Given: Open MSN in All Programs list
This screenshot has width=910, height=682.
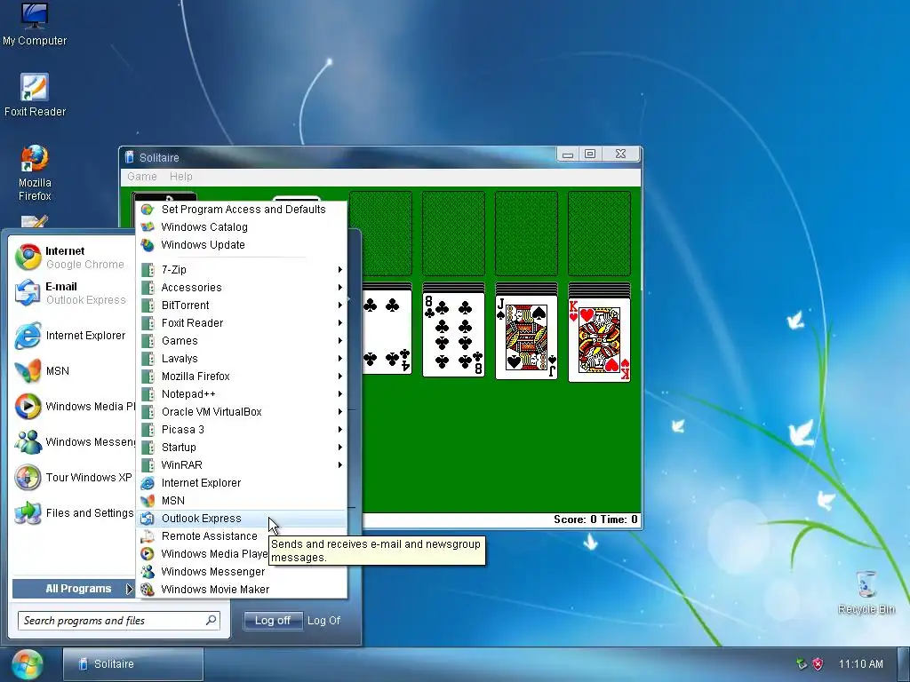Looking at the screenshot, I should tap(242, 501).
